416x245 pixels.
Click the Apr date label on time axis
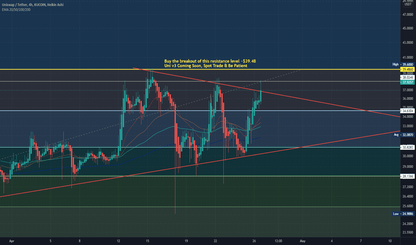[12, 241]
